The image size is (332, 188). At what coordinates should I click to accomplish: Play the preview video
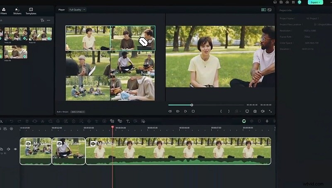point(186,111)
